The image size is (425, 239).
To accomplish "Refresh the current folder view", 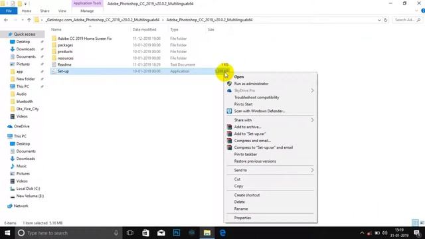I will coord(385,20).
